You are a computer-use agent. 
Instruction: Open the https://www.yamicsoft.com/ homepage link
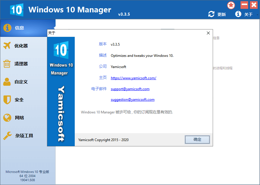[134, 78]
